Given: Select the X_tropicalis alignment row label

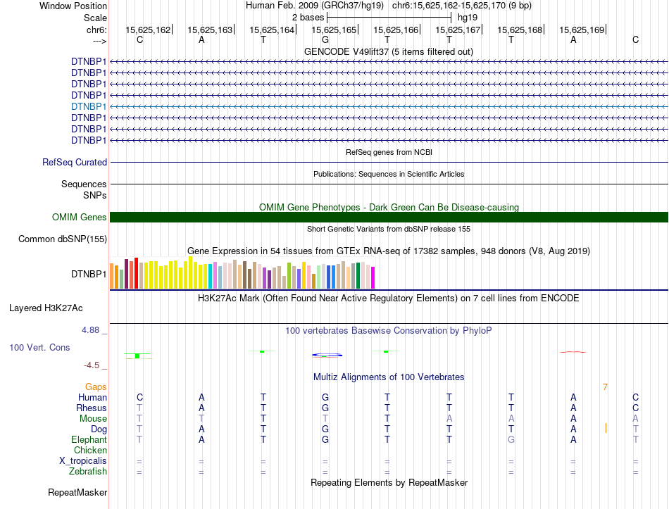Looking at the screenshot, I should pyautogui.click(x=83, y=461).
